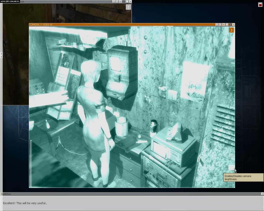Select the large view icon on camera UD03-01
Screen dimensions: 264x211
[230, 24]
